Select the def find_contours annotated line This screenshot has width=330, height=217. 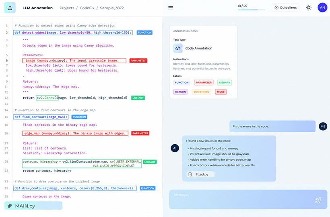click(41, 117)
